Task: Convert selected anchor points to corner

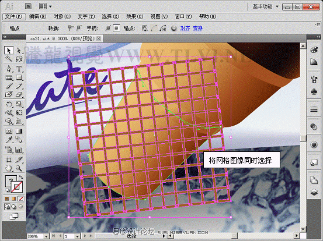Action: (x=71, y=28)
